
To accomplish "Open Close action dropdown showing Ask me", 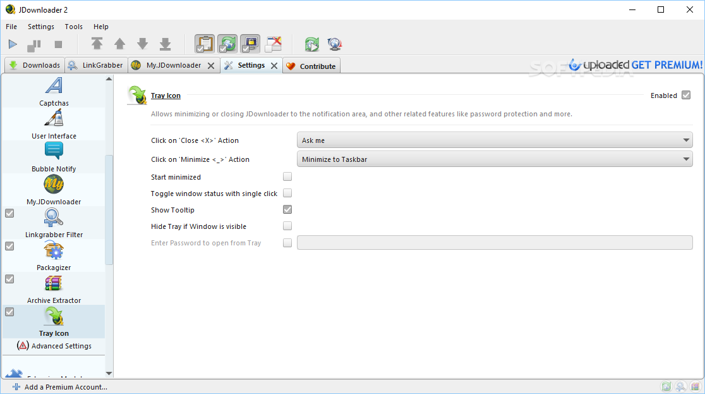I will click(495, 140).
